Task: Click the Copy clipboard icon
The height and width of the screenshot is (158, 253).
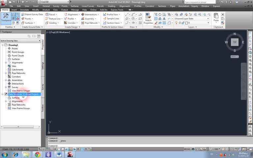Action: click(223, 19)
